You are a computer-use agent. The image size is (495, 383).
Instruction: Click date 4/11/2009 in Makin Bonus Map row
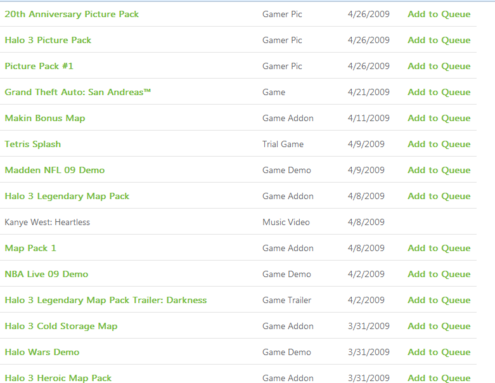[x=369, y=118]
